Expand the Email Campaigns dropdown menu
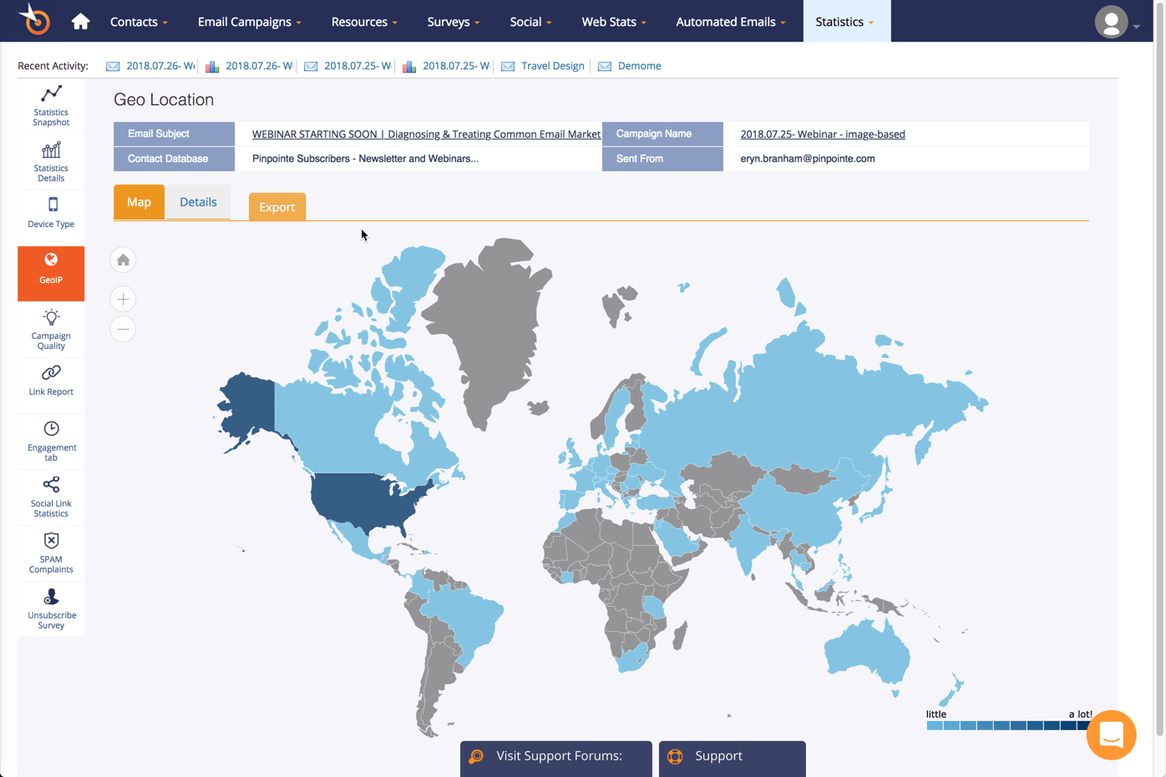The width and height of the screenshot is (1166, 777). point(249,22)
